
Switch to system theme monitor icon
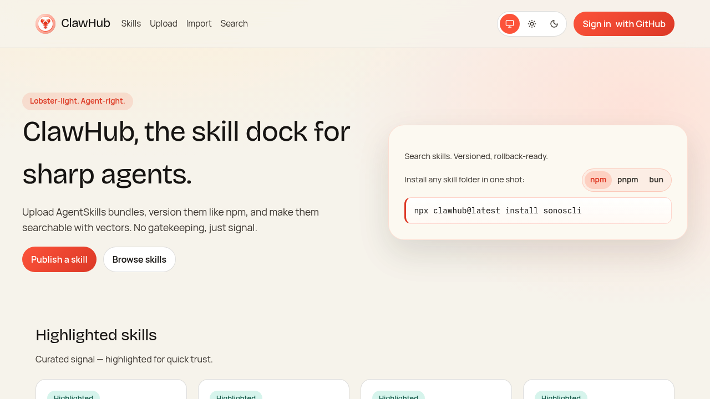click(510, 24)
